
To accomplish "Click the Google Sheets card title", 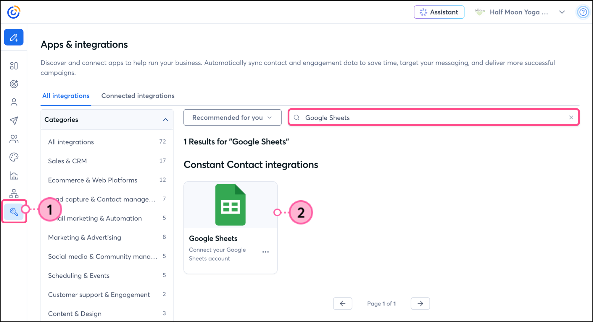I will [x=213, y=238].
